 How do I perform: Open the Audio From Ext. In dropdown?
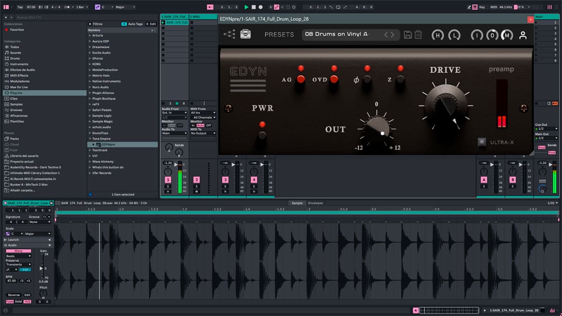click(x=175, y=113)
